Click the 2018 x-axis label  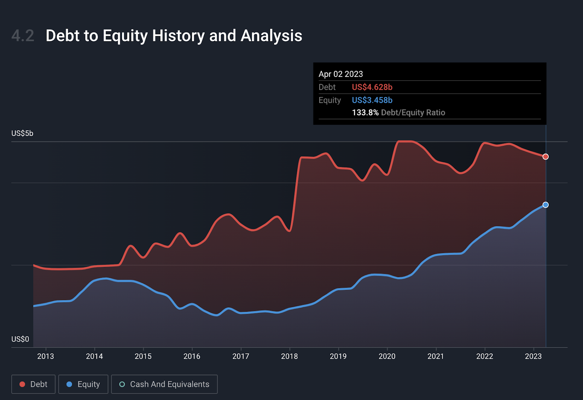coord(290,356)
